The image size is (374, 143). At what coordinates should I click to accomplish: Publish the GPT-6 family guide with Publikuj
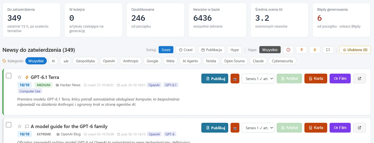[x=215, y=128]
